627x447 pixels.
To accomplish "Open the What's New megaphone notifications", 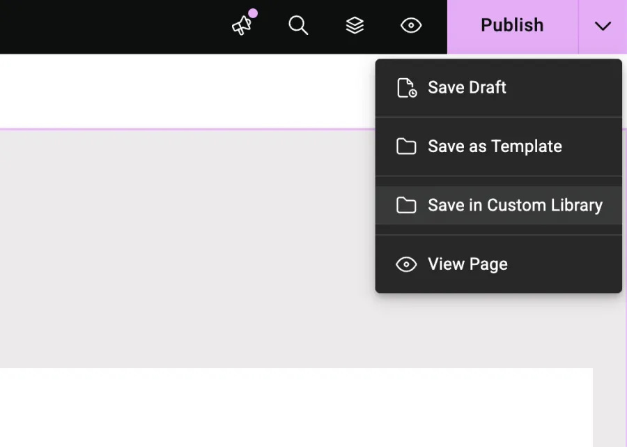I will [x=242, y=26].
